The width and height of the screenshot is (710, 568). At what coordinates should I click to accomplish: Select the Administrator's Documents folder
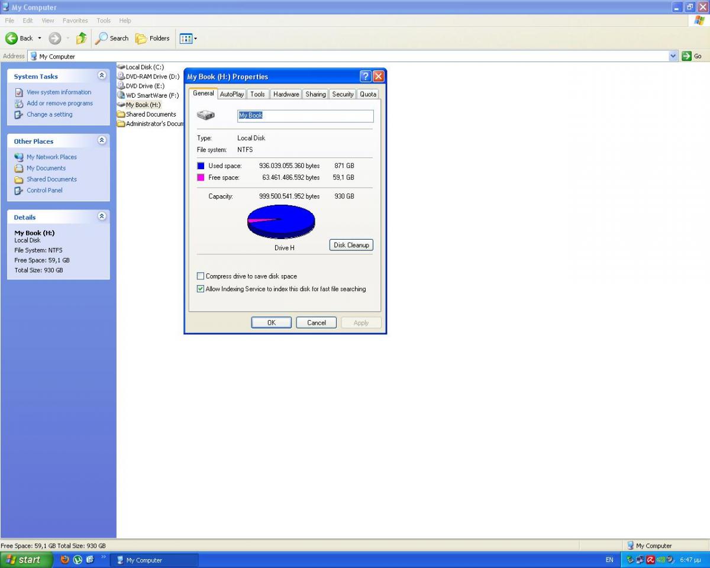tap(151, 124)
